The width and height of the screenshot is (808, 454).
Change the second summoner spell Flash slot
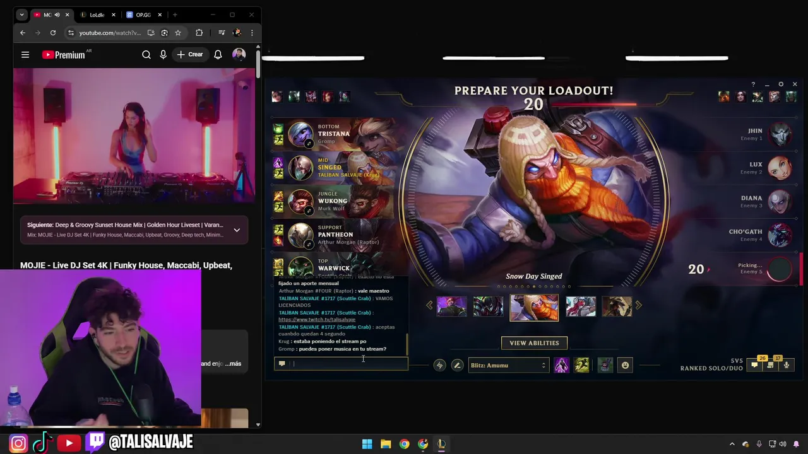tap(581, 365)
